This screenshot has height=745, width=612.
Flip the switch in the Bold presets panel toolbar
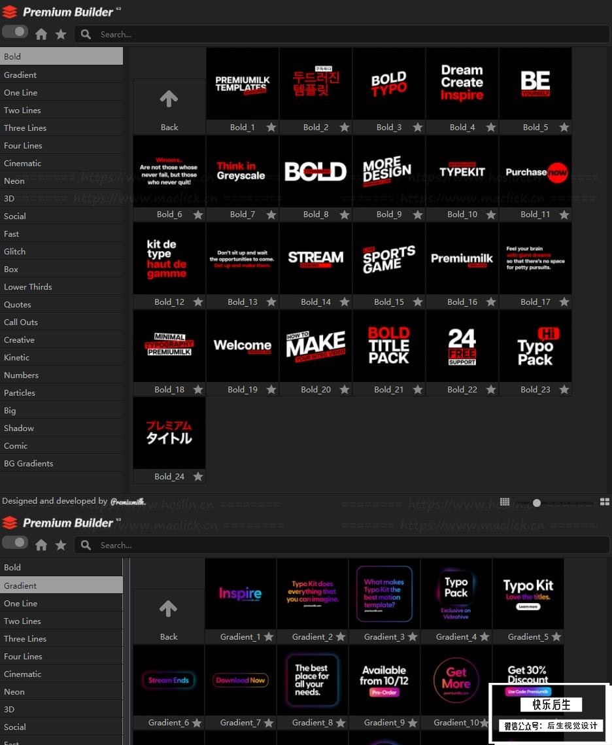pos(15,32)
